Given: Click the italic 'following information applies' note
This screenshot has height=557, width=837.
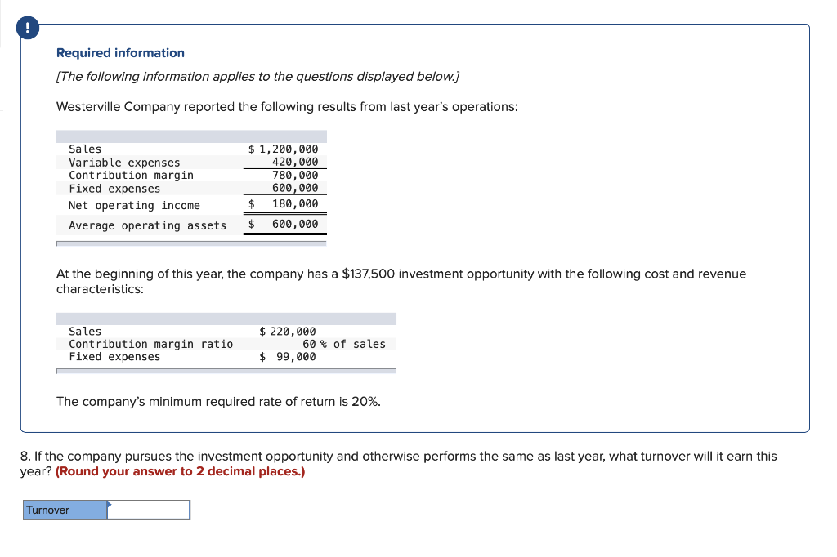Looking at the screenshot, I should [257, 76].
